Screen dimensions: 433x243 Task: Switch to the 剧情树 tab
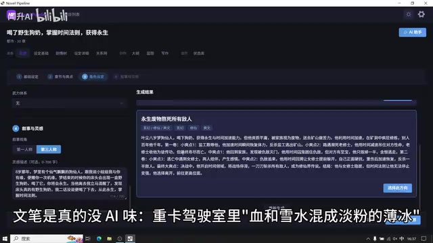click(x=62, y=53)
